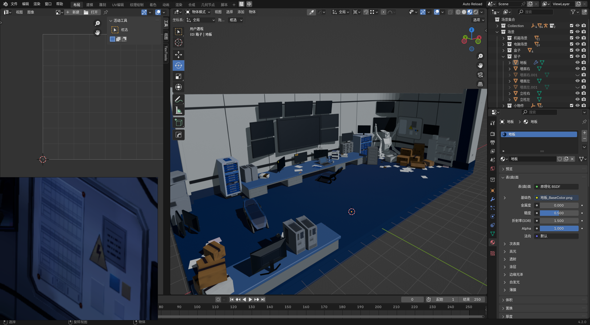Switch to the UV编辑 workspace tab
Viewport: 590px width, 325px height.
point(118,5)
